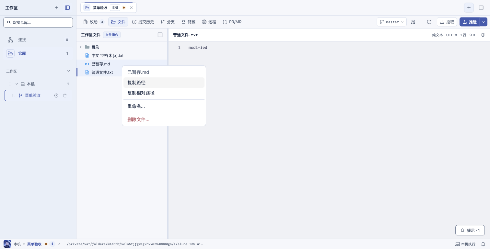Choose 删除文件... from the context menu
The width and height of the screenshot is (490, 249).
point(164,119)
